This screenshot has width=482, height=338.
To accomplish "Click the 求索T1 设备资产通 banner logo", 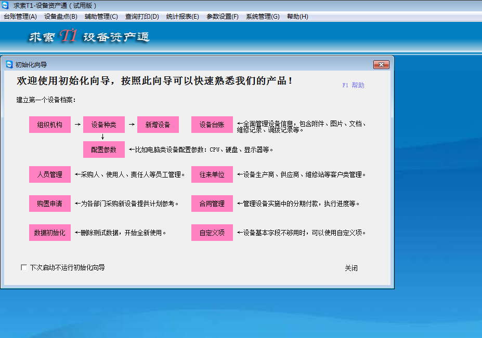I will click(89, 36).
